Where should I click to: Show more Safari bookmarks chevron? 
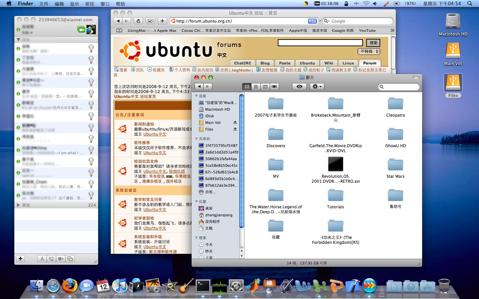392,30
